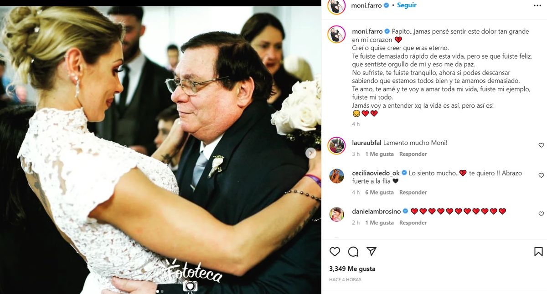Like danielambrosino's comment heart
547x294 pixels.
point(541,214)
